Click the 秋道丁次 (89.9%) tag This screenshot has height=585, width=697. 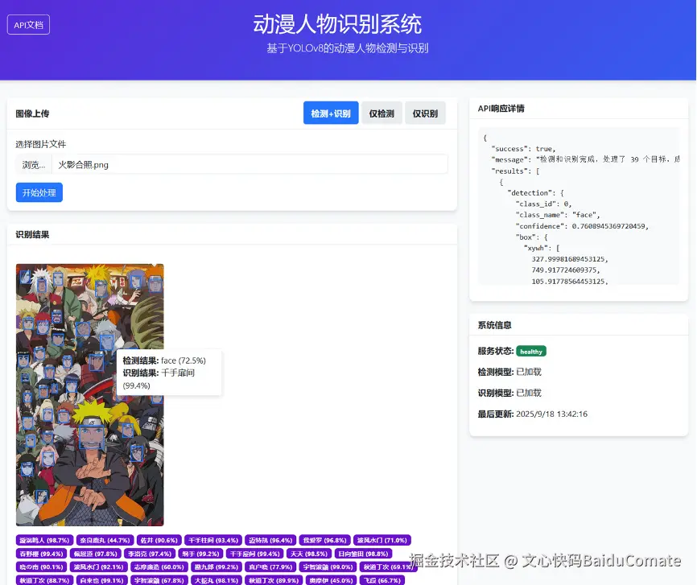274,580
